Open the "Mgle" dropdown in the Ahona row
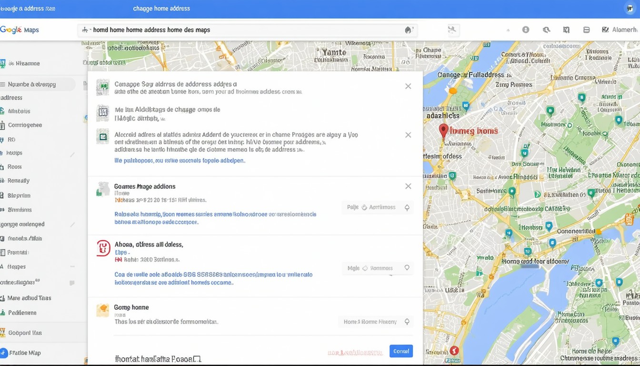 (377, 268)
